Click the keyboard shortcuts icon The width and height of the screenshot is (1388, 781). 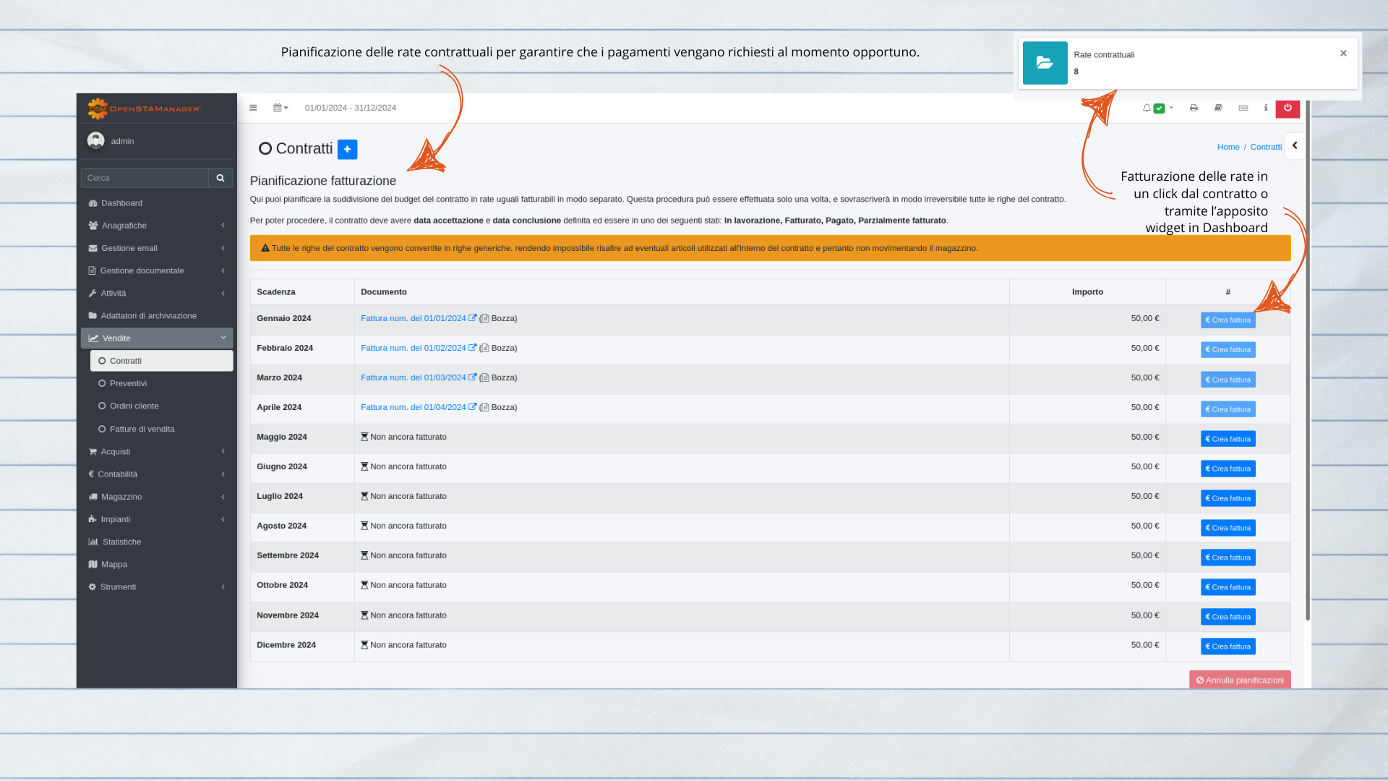point(1243,108)
